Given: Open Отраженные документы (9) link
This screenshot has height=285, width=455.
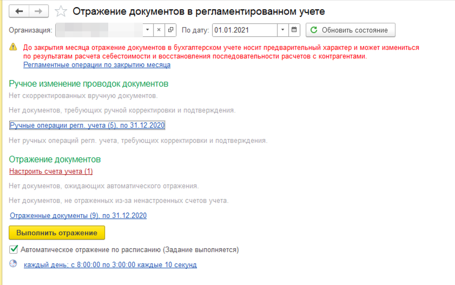Looking at the screenshot, I should coord(78,216).
